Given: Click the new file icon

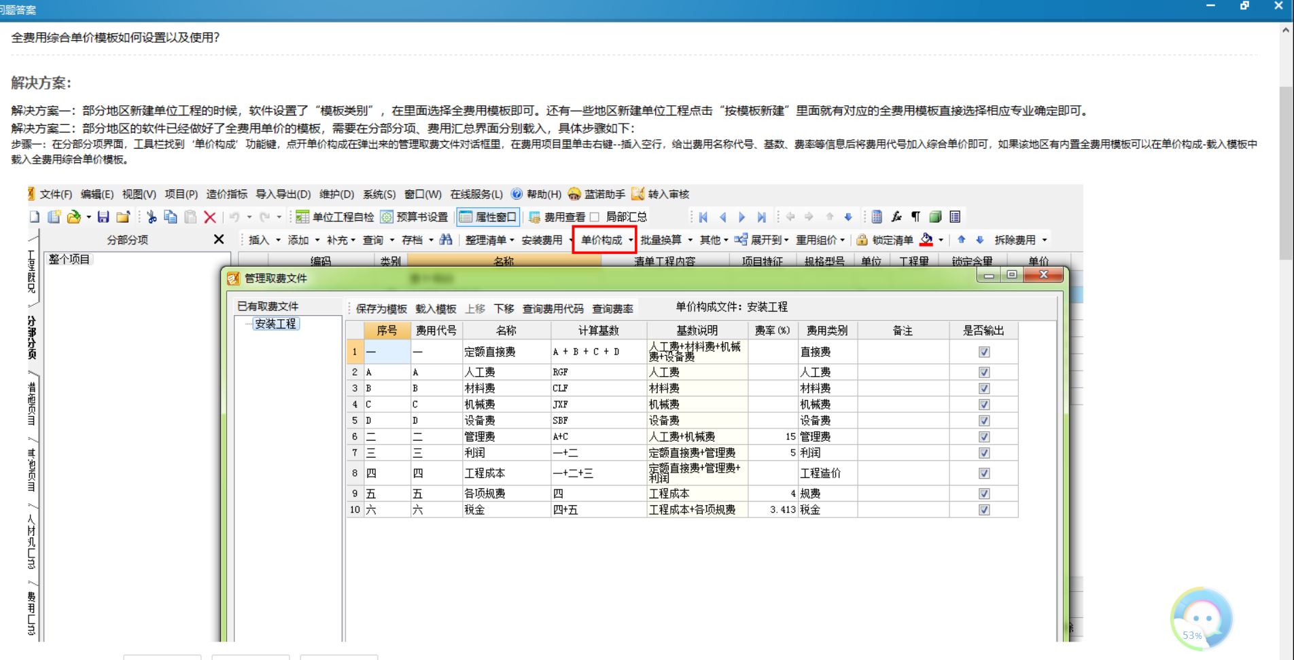Looking at the screenshot, I should [x=35, y=217].
